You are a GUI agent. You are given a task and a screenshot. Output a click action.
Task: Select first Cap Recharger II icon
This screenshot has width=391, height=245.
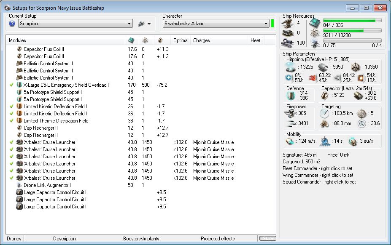(19, 128)
